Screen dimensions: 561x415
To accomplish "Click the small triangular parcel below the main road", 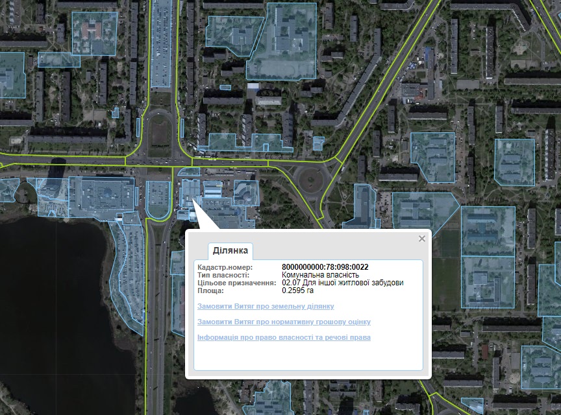I will click(x=189, y=172).
